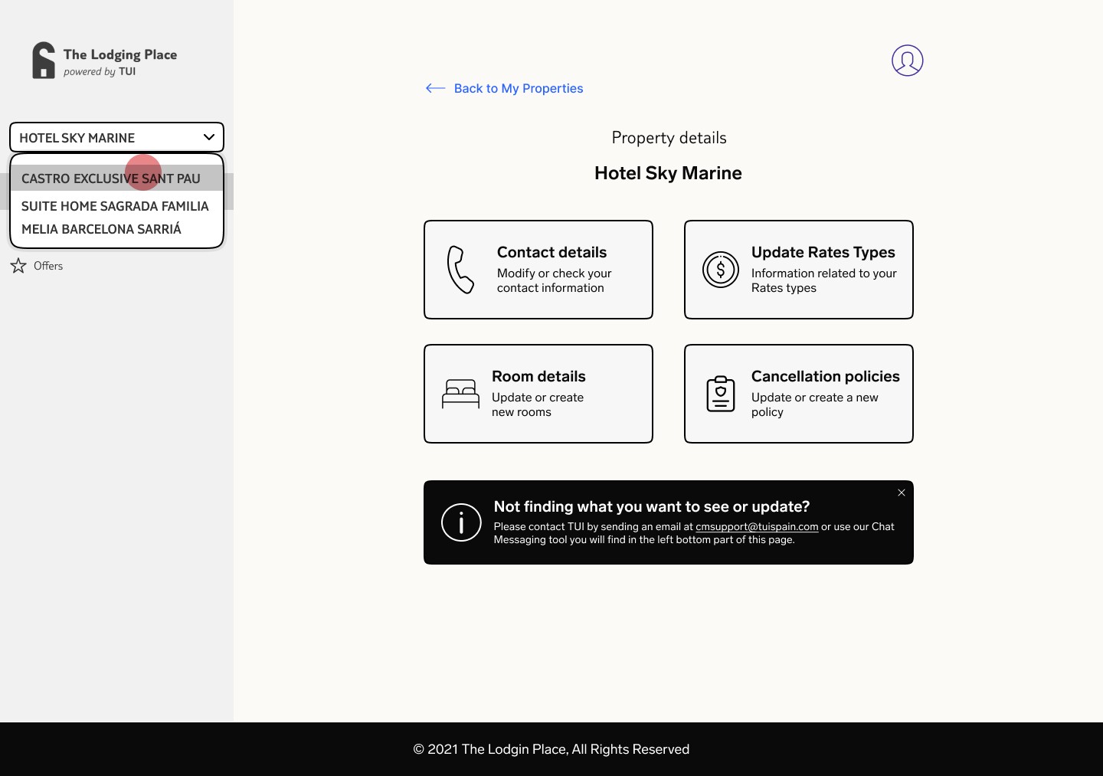Click the bed icon in Room details
Viewport: 1103px width, 776px height.
460,394
